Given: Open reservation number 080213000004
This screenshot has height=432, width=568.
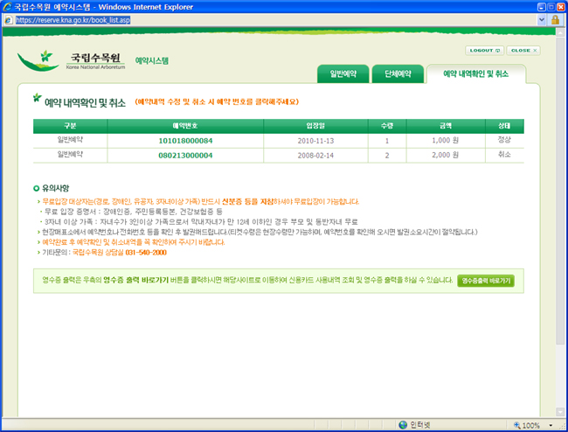Looking at the screenshot, I should [x=185, y=156].
